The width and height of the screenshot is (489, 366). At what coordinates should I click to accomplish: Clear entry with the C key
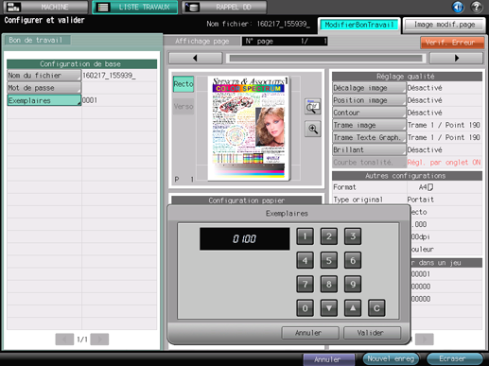(x=376, y=308)
